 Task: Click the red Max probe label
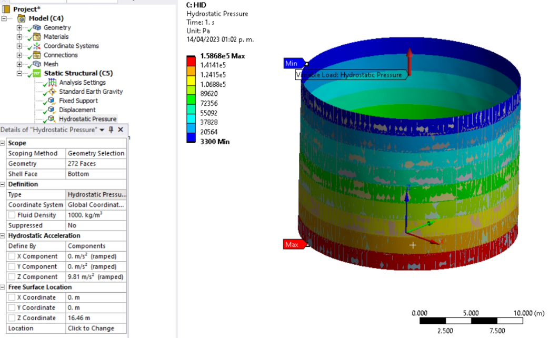click(292, 244)
